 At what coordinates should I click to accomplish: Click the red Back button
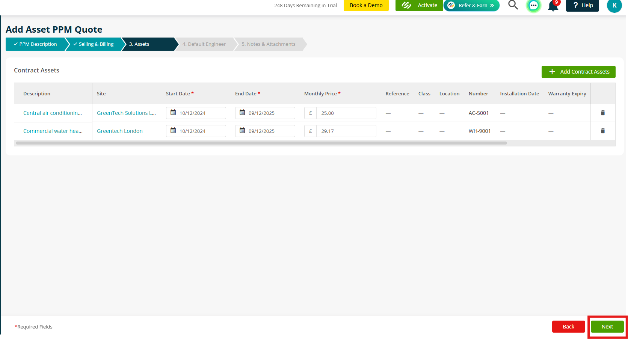pyautogui.click(x=568, y=327)
